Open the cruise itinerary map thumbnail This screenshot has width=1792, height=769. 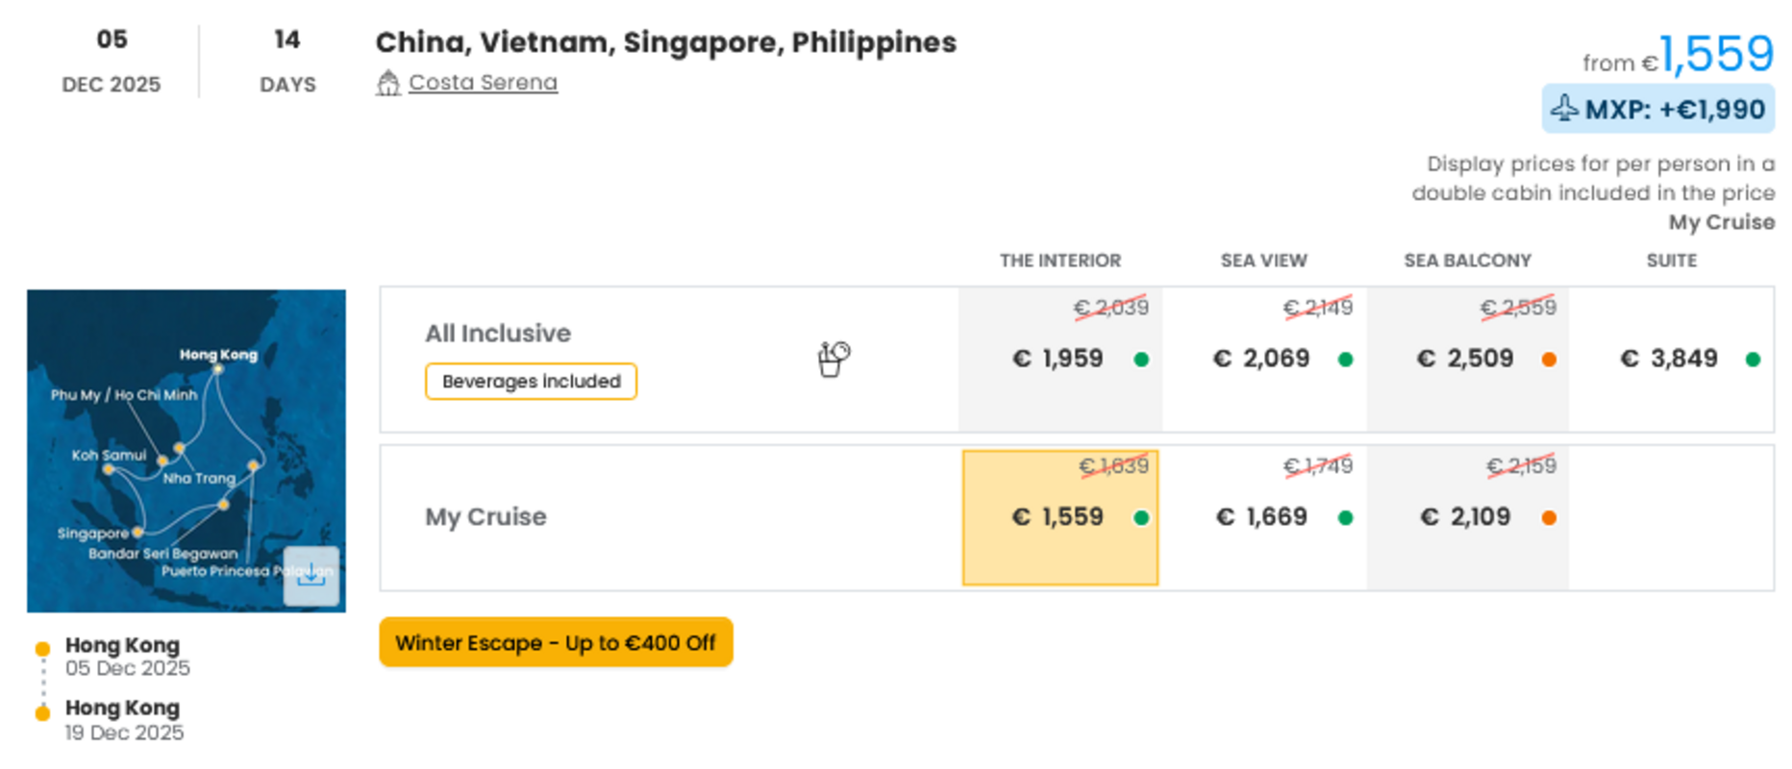point(187,451)
